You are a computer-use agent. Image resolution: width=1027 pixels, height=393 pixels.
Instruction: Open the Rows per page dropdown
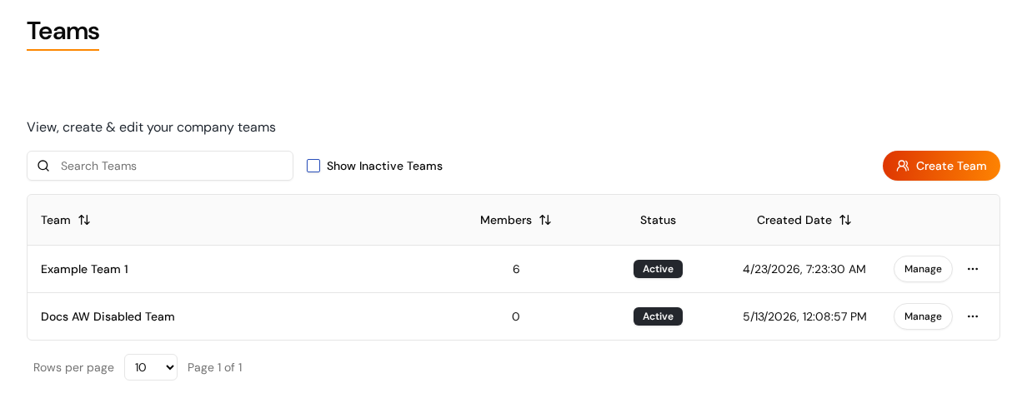[x=151, y=367]
